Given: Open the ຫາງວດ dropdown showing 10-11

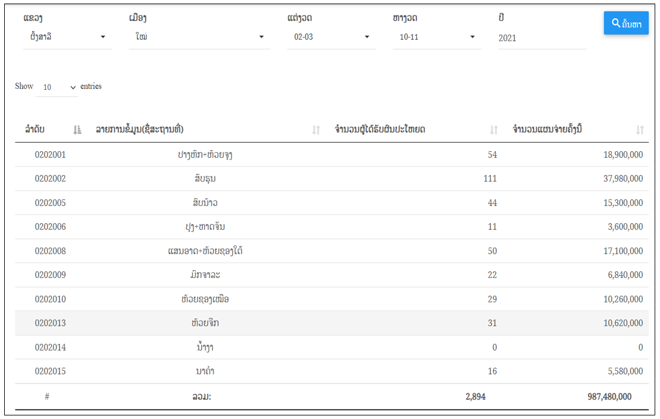Looking at the screenshot, I should (437, 37).
